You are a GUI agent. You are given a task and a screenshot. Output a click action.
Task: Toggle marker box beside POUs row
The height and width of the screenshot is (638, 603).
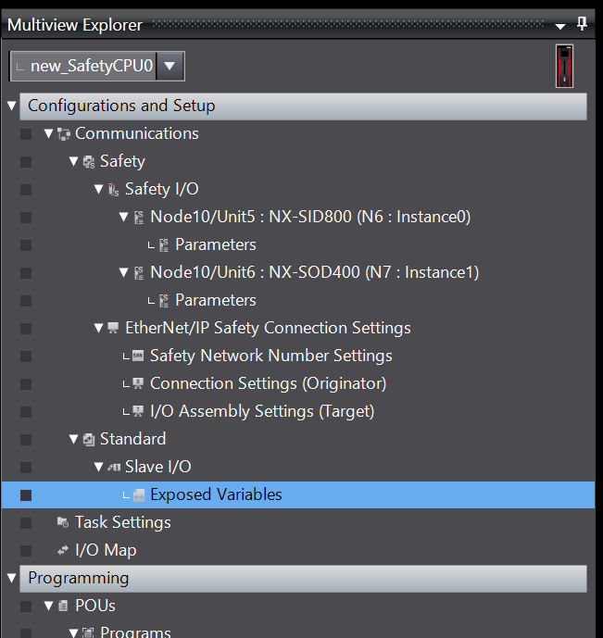point(26,607)
